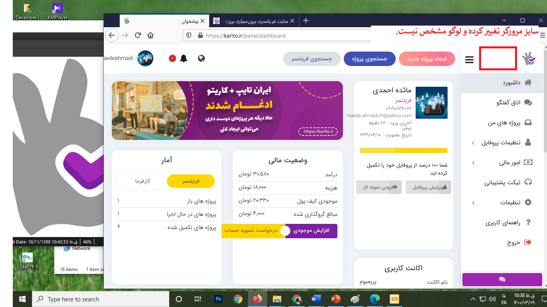Click the home icon beside داشبورد
The width and height of the screenshot is (547, 307).
[528, 82]
